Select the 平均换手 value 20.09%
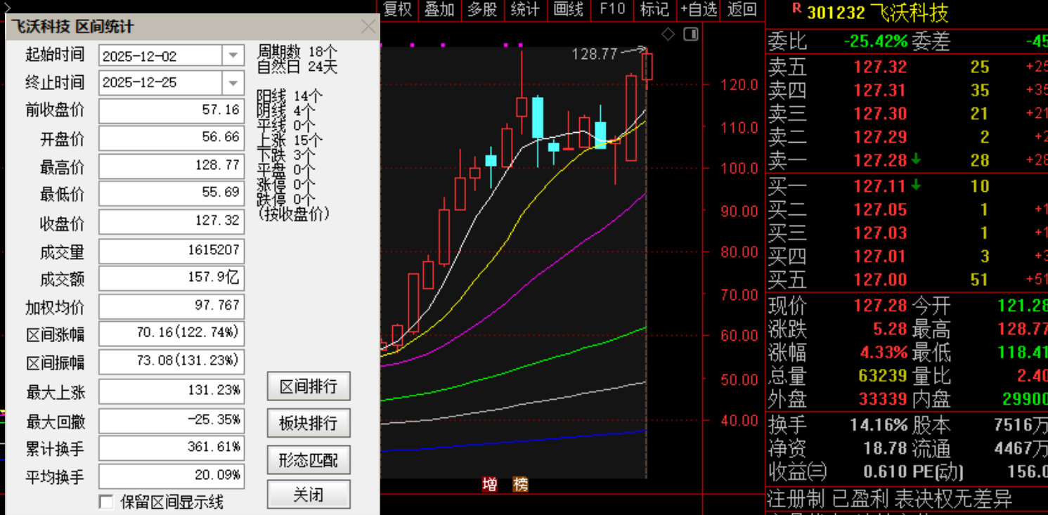Screen dimensions: 1048x515 (172, 476)
